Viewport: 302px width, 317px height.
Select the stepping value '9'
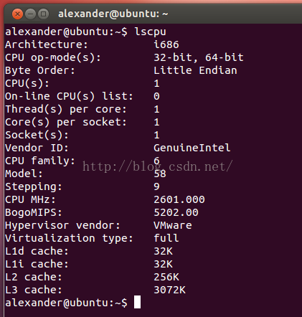click(x=156, y=186)
